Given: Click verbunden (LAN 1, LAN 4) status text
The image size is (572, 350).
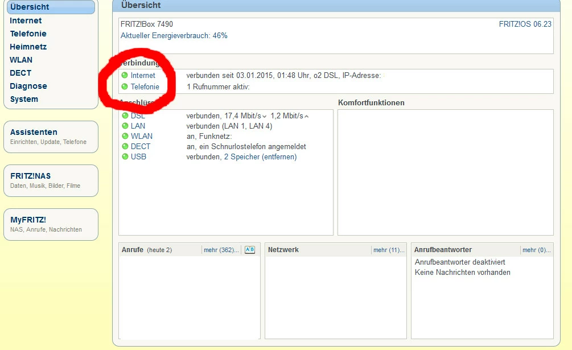Looking at the screenshot, I should coord(229,126).
